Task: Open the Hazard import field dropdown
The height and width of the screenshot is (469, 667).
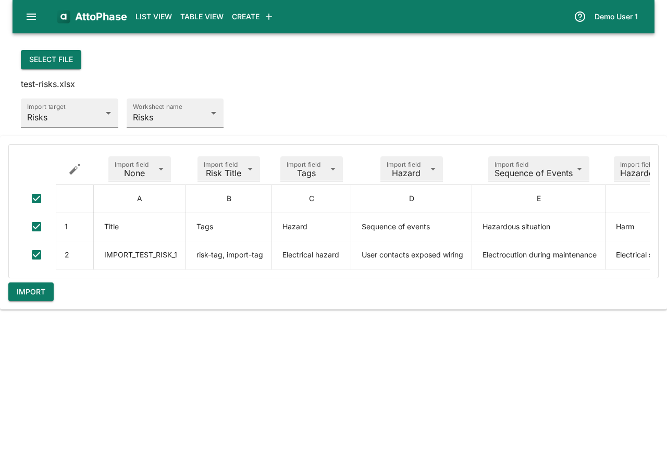Action: [411, 168]
